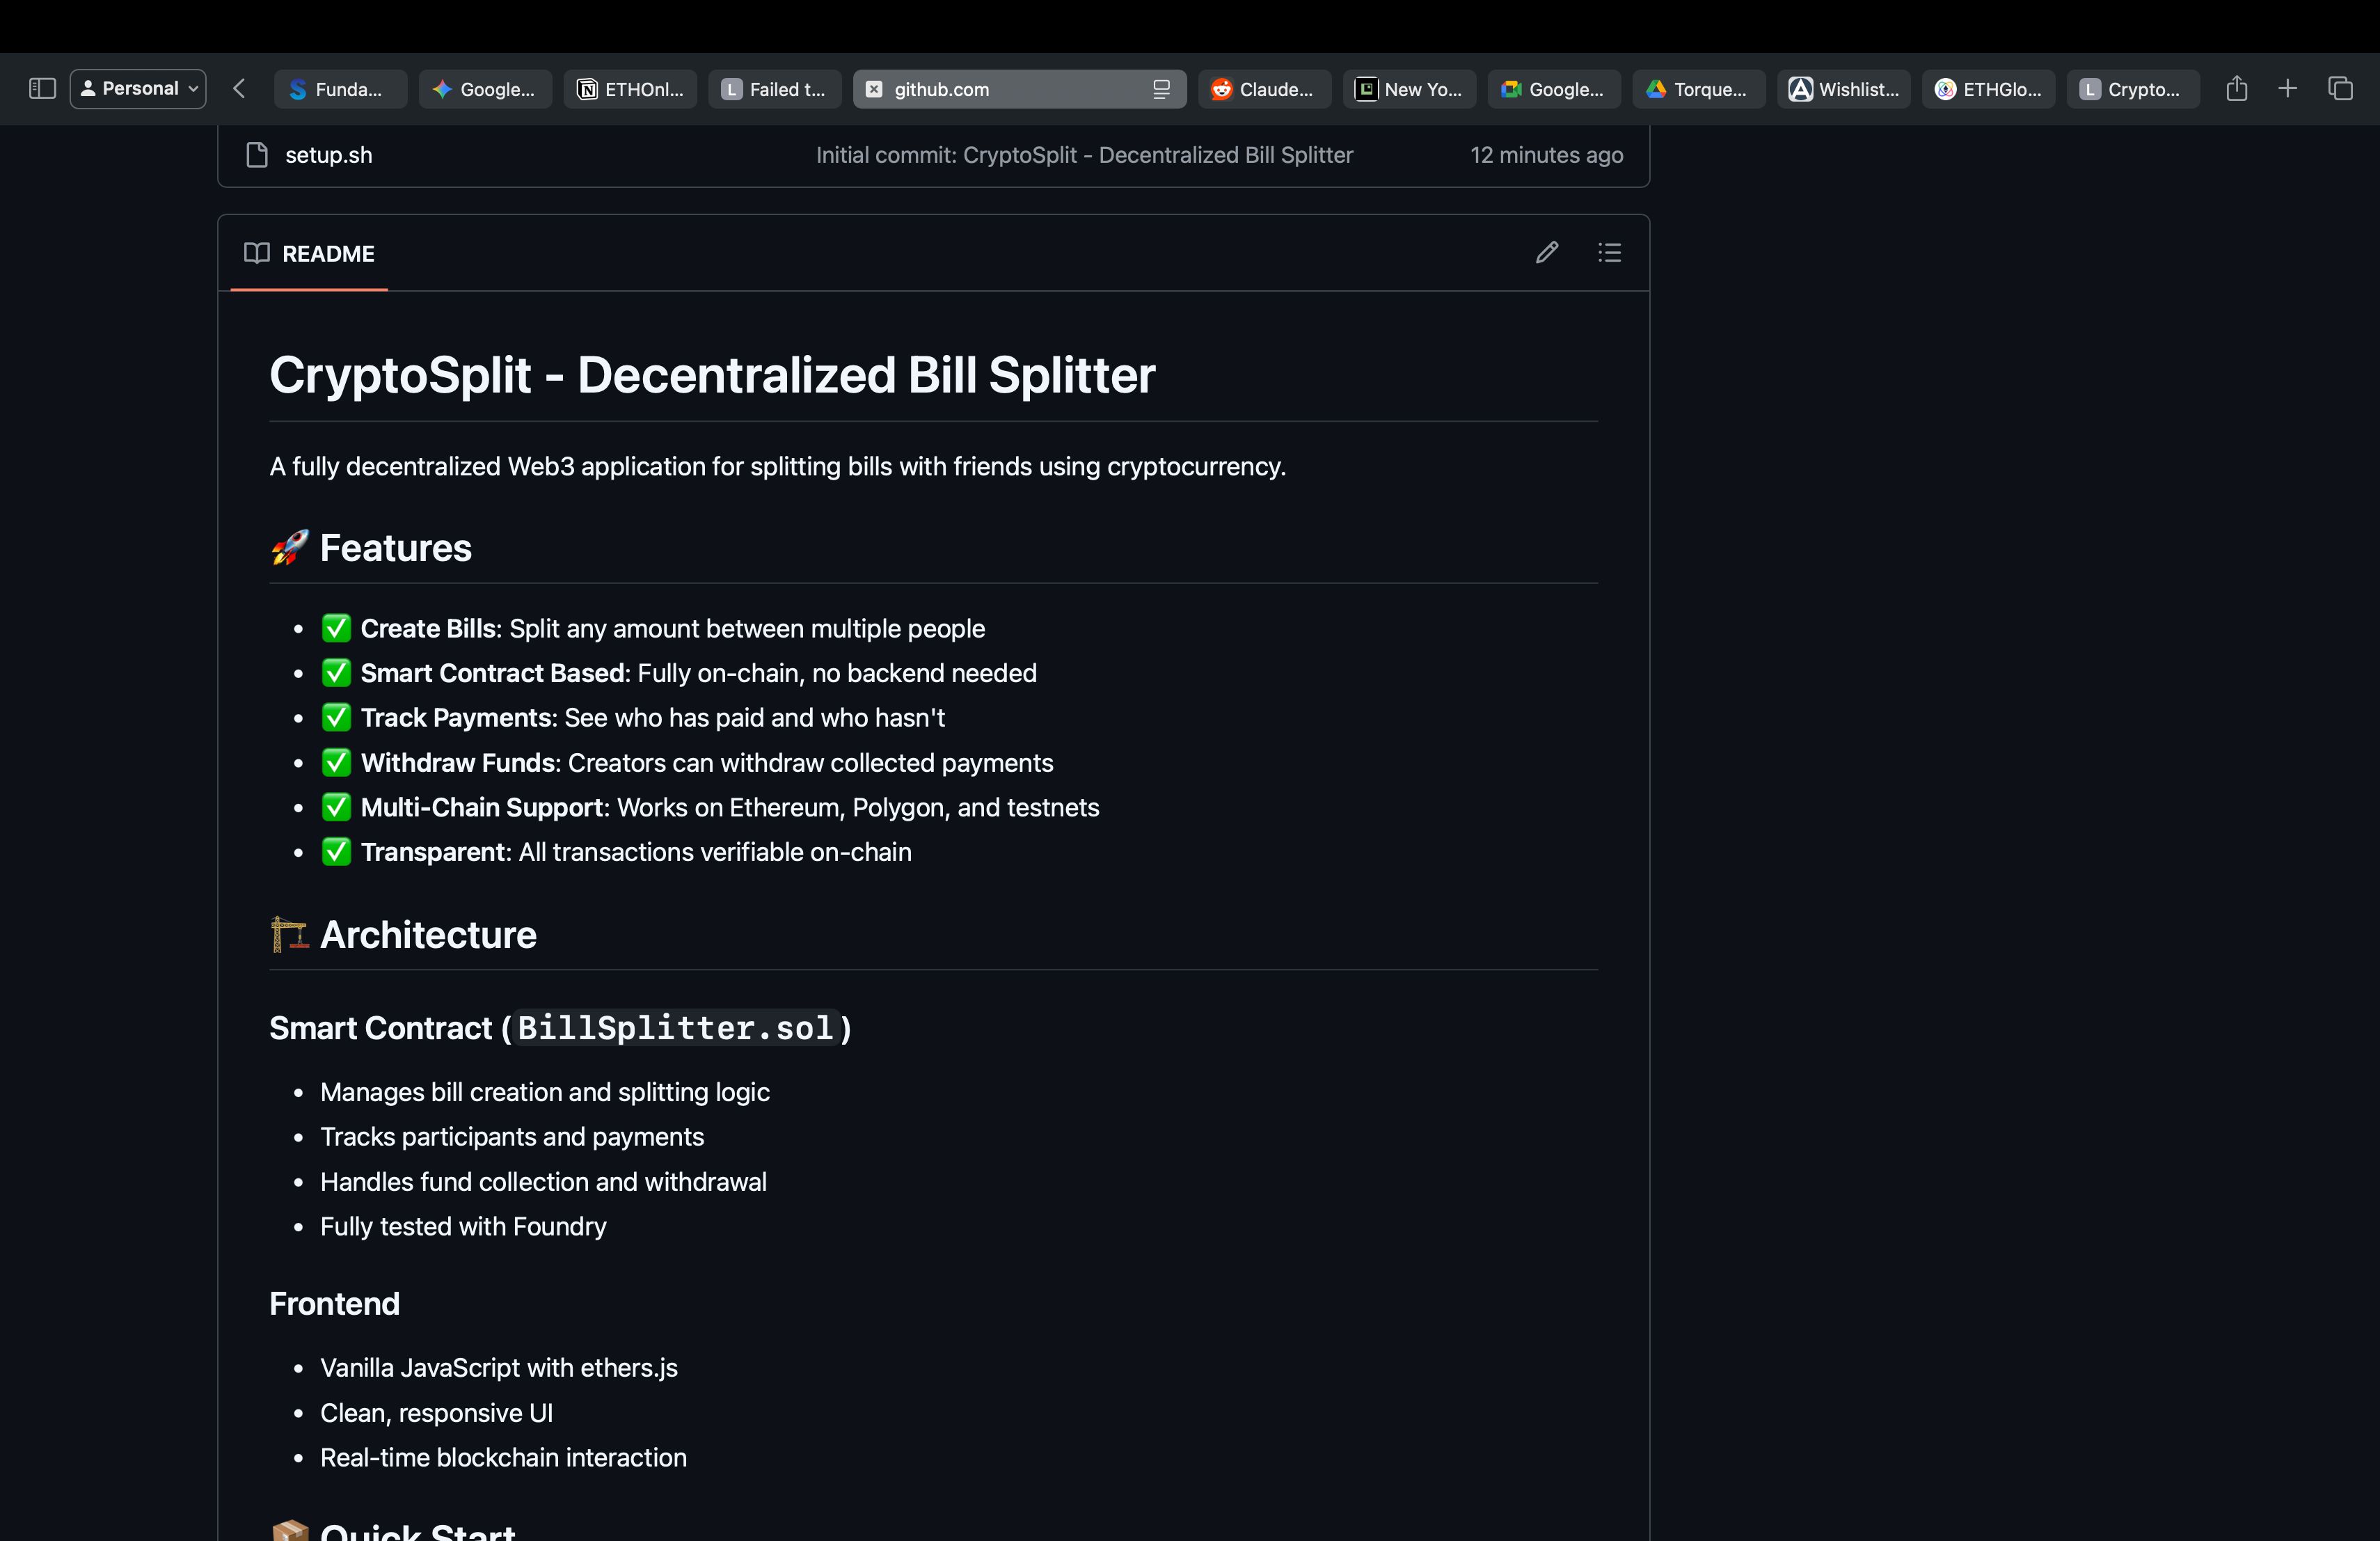Switch to the Torque... tab
Screen dimensions: 2380x1541
click(1699, 89)
